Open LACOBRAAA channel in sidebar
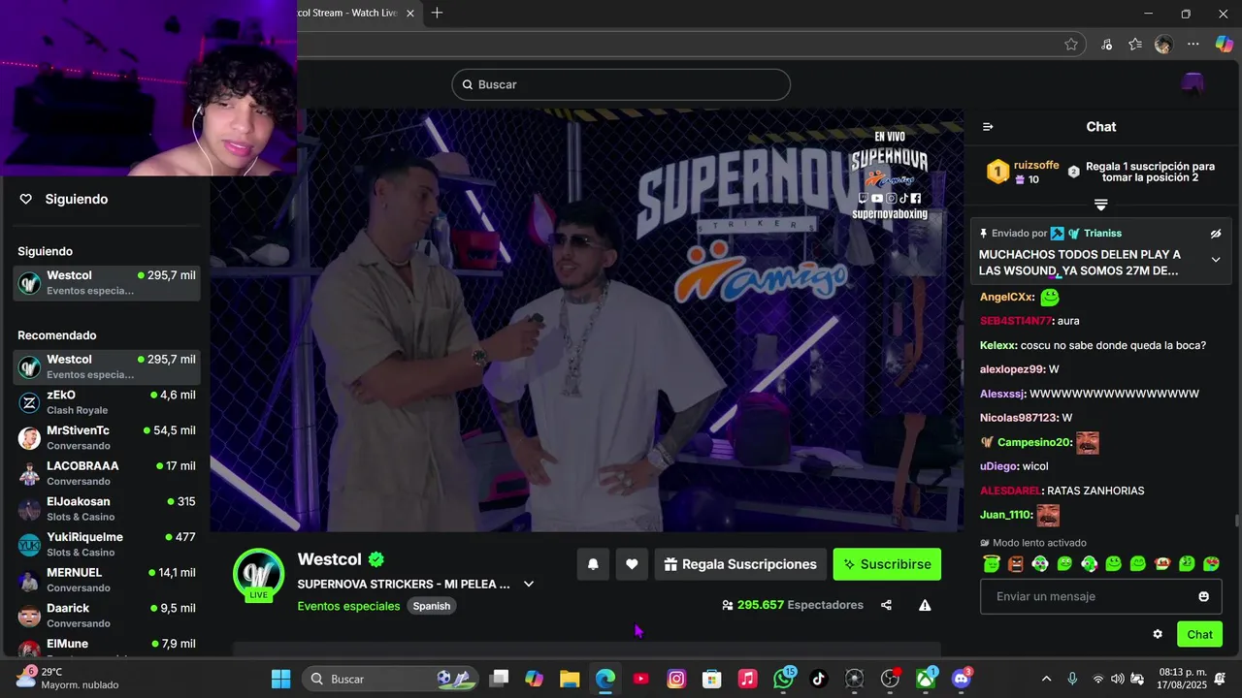1242x698 pixels. [107, 473]
